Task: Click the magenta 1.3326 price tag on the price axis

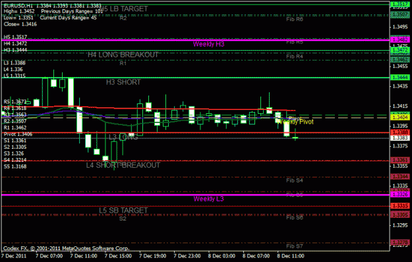Action: [400, 194]
